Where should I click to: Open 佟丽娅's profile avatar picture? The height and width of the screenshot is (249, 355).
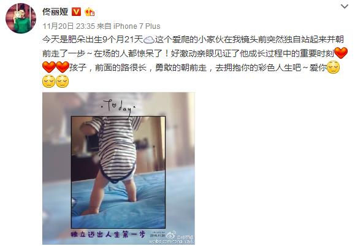point(21,18)
